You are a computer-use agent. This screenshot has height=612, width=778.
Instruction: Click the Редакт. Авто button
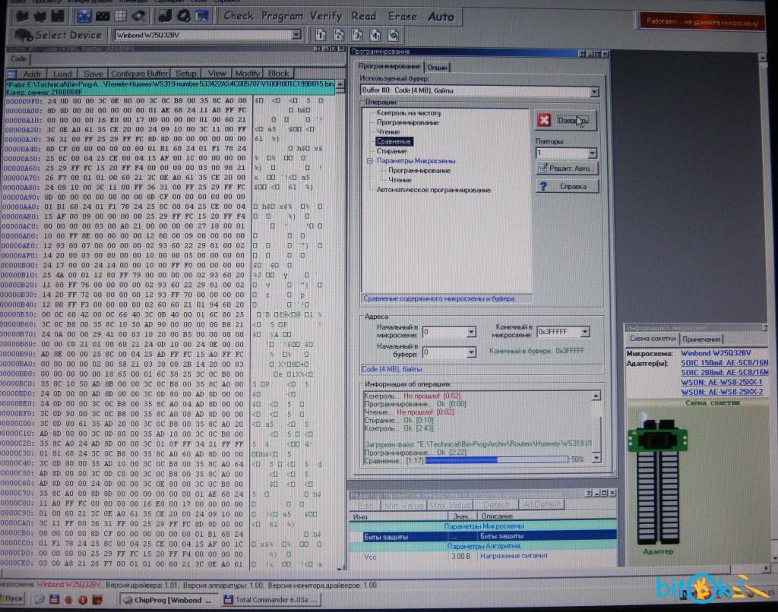click(567, 168)
